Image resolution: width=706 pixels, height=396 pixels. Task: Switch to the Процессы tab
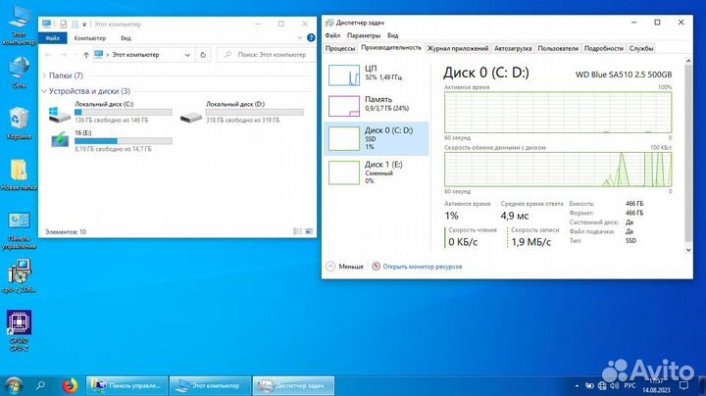click(x=340, y=48)
